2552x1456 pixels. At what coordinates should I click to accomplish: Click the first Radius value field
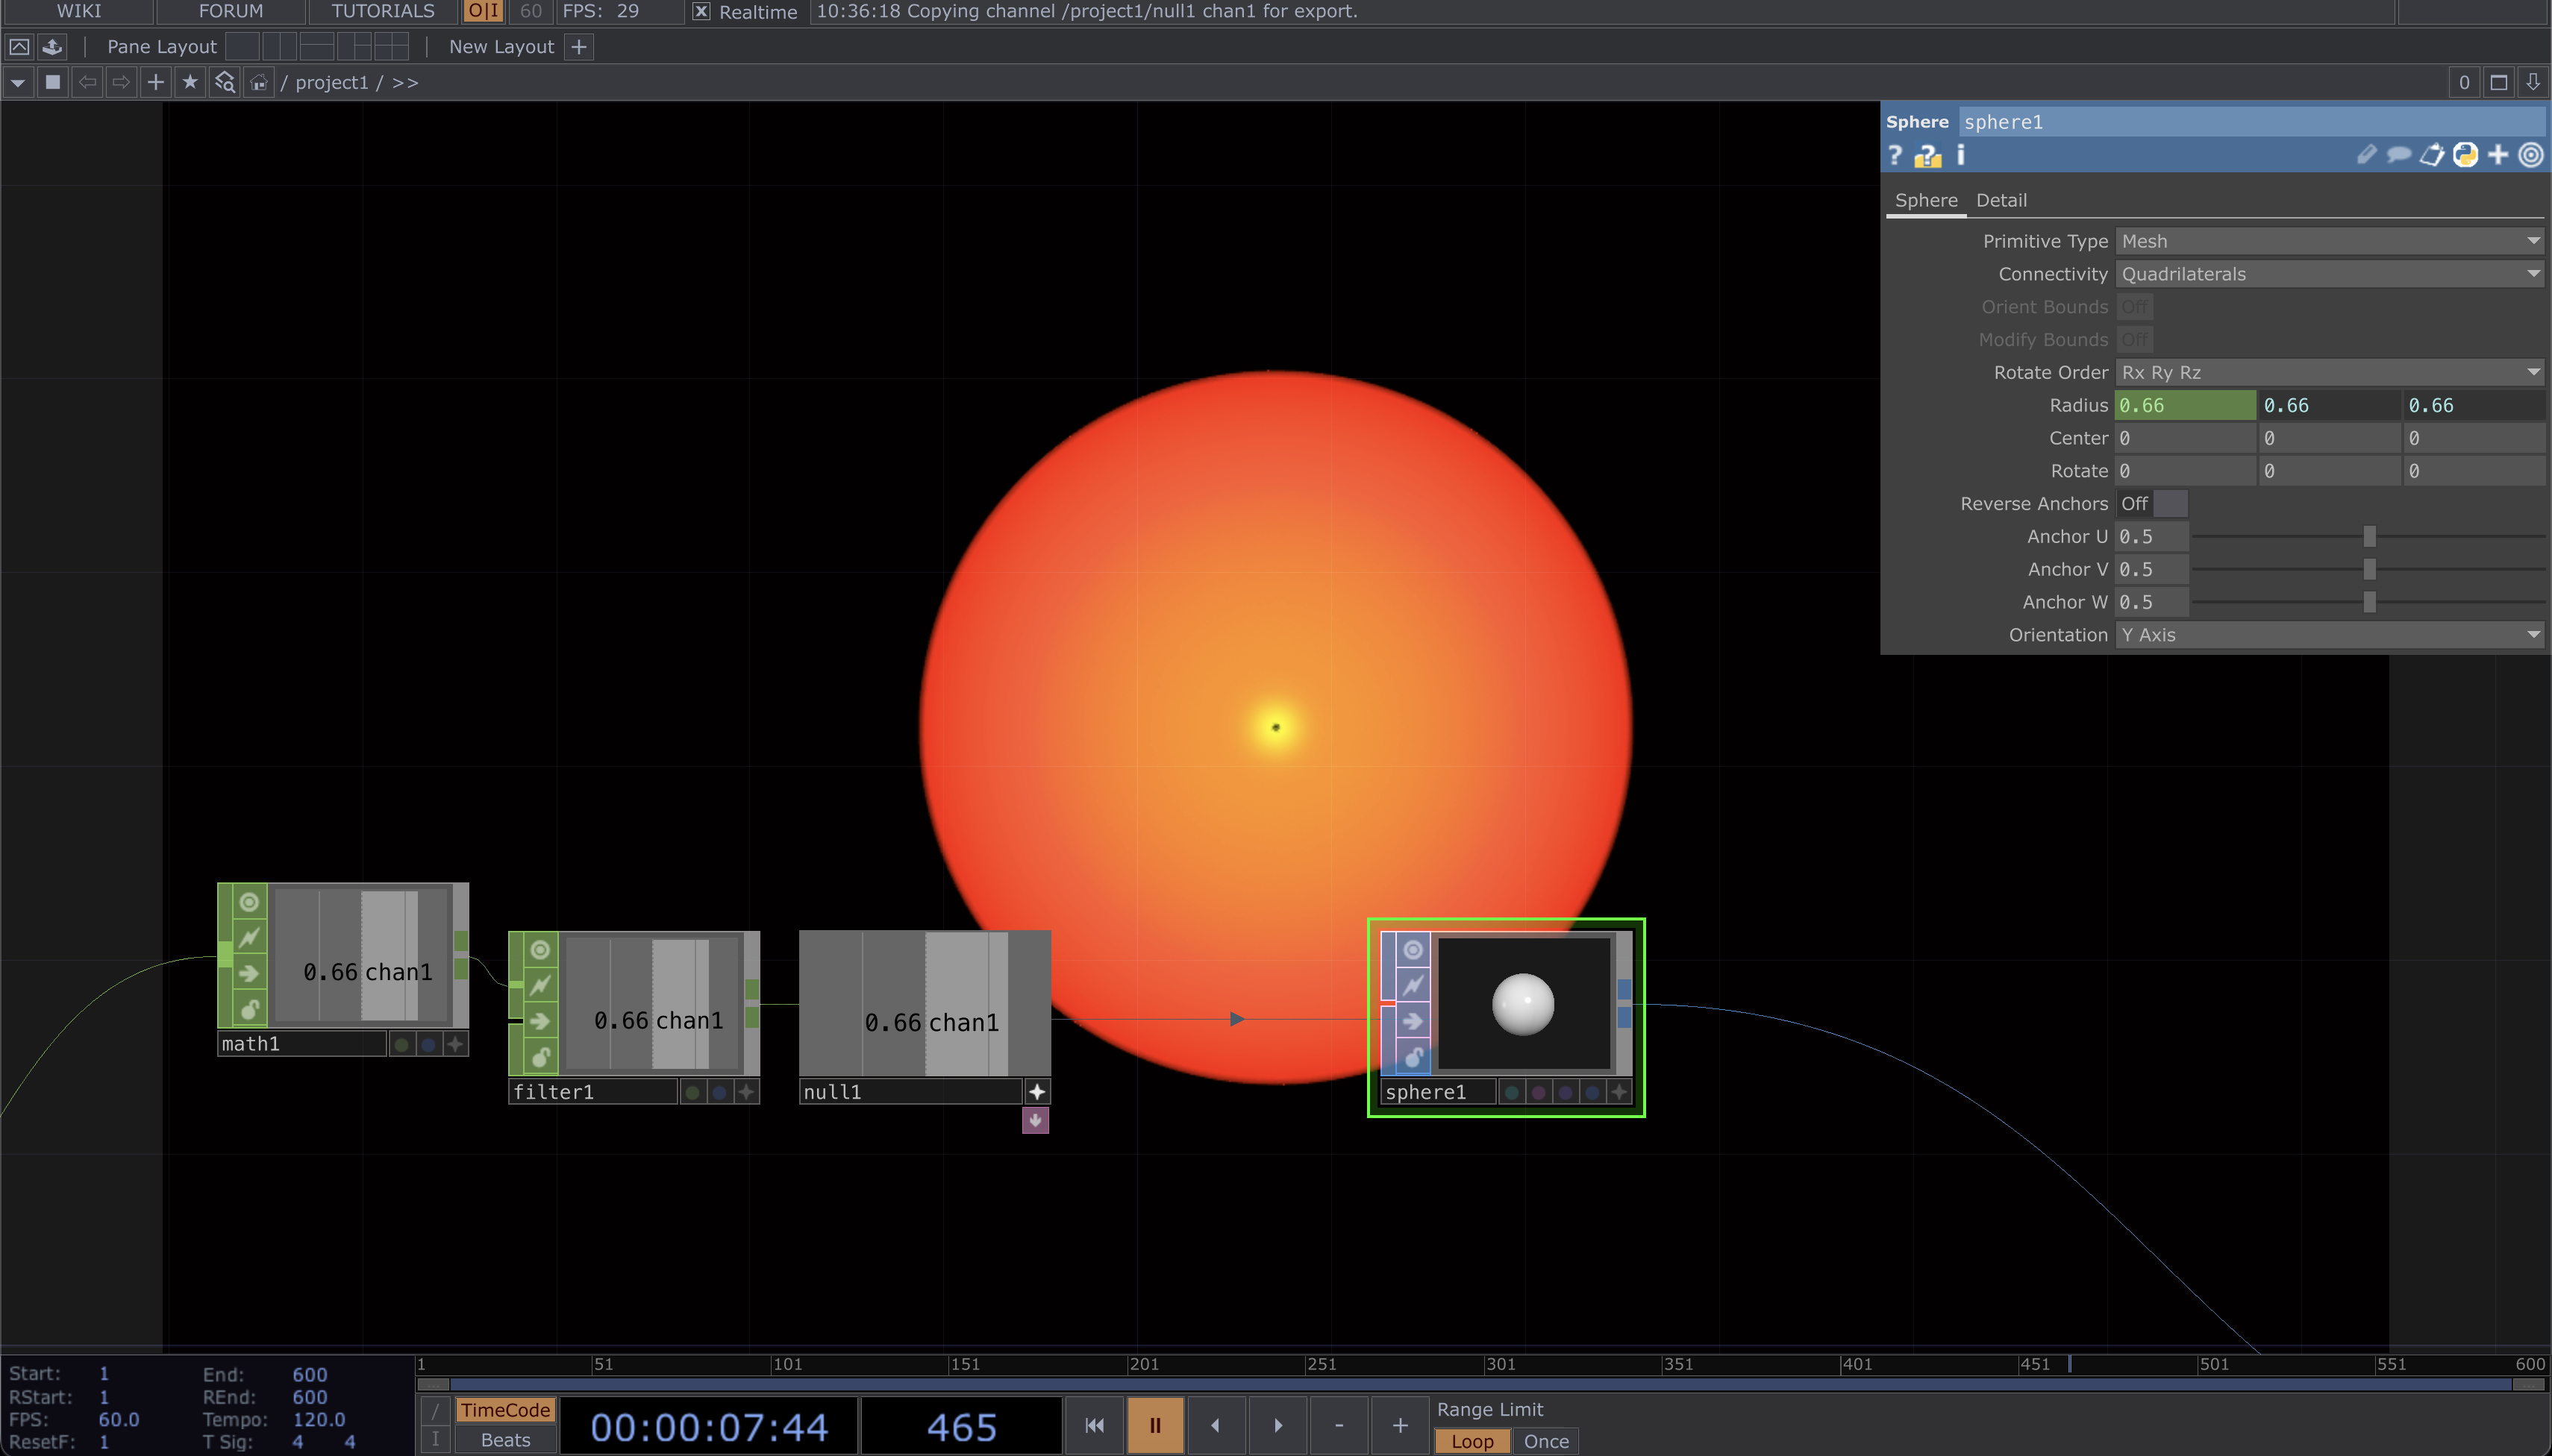(2185, 405)
